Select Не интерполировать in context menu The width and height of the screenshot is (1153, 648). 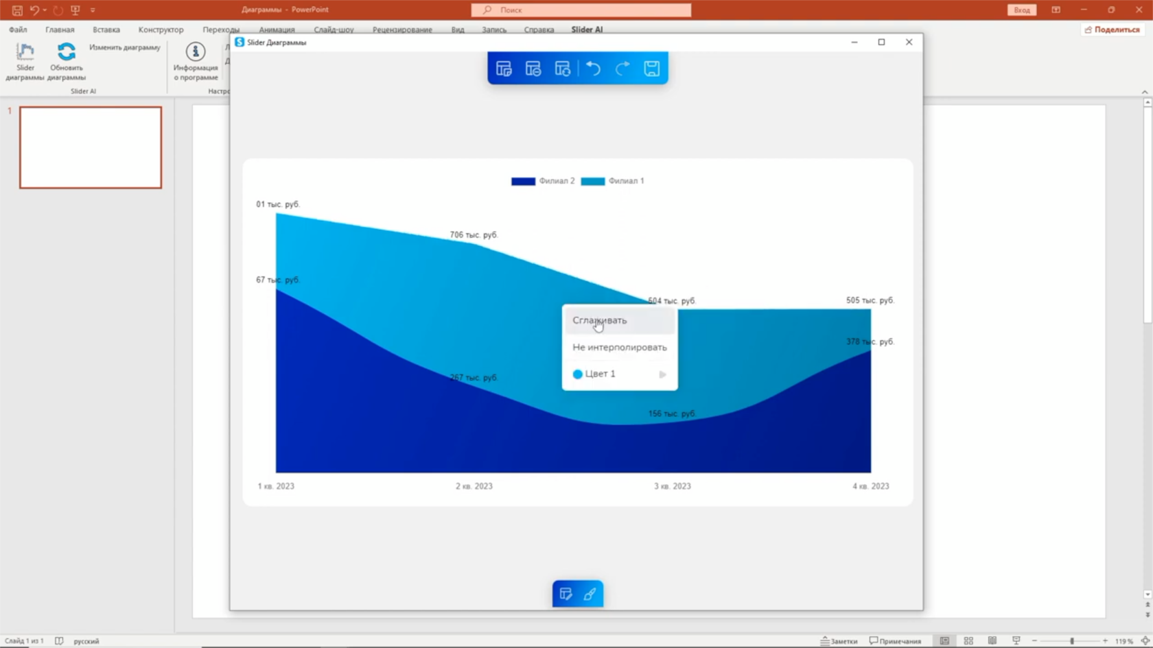620,347
